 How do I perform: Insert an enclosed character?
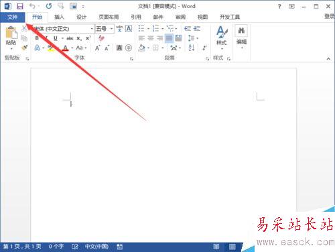tap(129, 48)
